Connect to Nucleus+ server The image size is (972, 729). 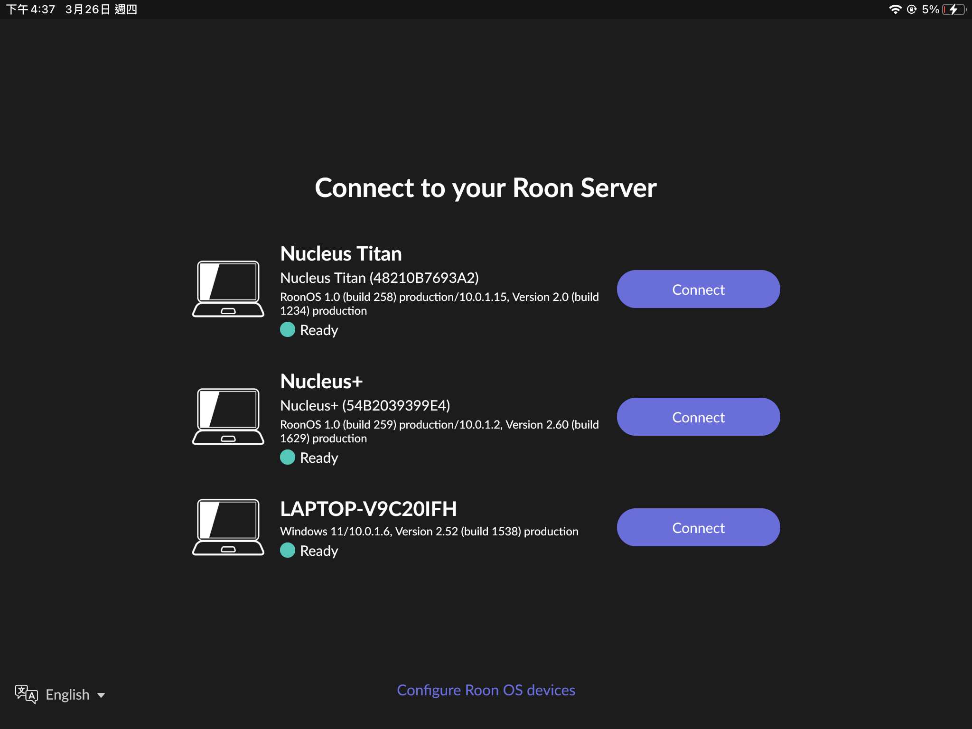[x=698, y=417]
